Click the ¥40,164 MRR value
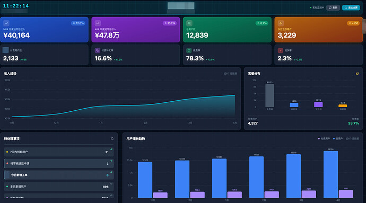 pos(16,35)
